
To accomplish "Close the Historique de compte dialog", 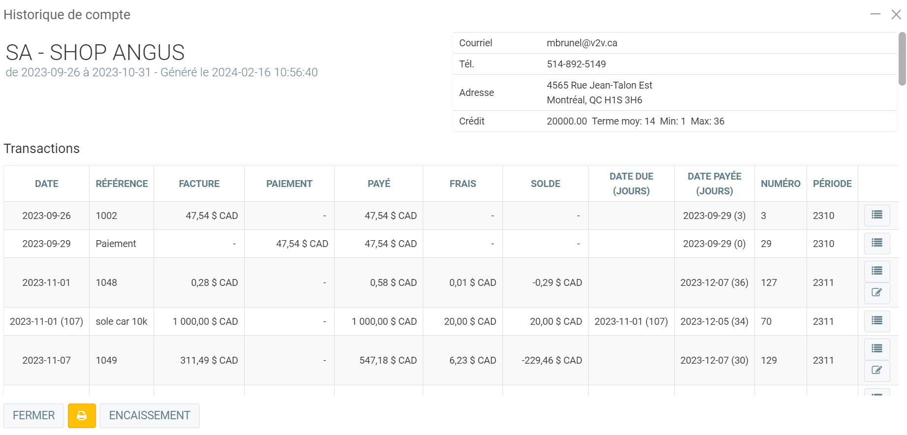I will (x=896, y=14).
